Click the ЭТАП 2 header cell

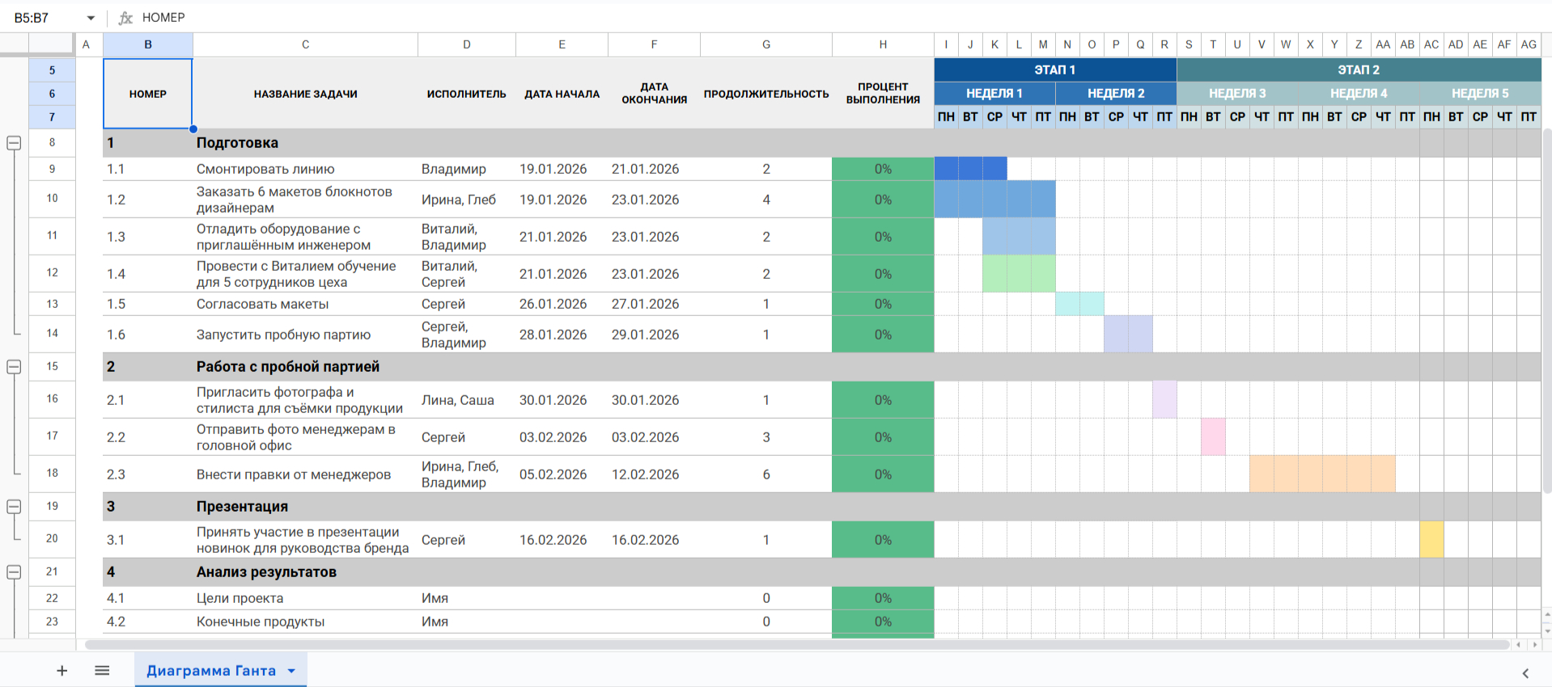click(1358, 70)
